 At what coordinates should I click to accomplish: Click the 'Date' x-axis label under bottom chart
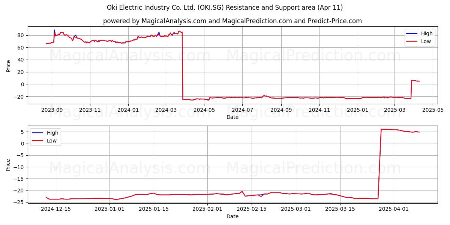pos(232,216)
